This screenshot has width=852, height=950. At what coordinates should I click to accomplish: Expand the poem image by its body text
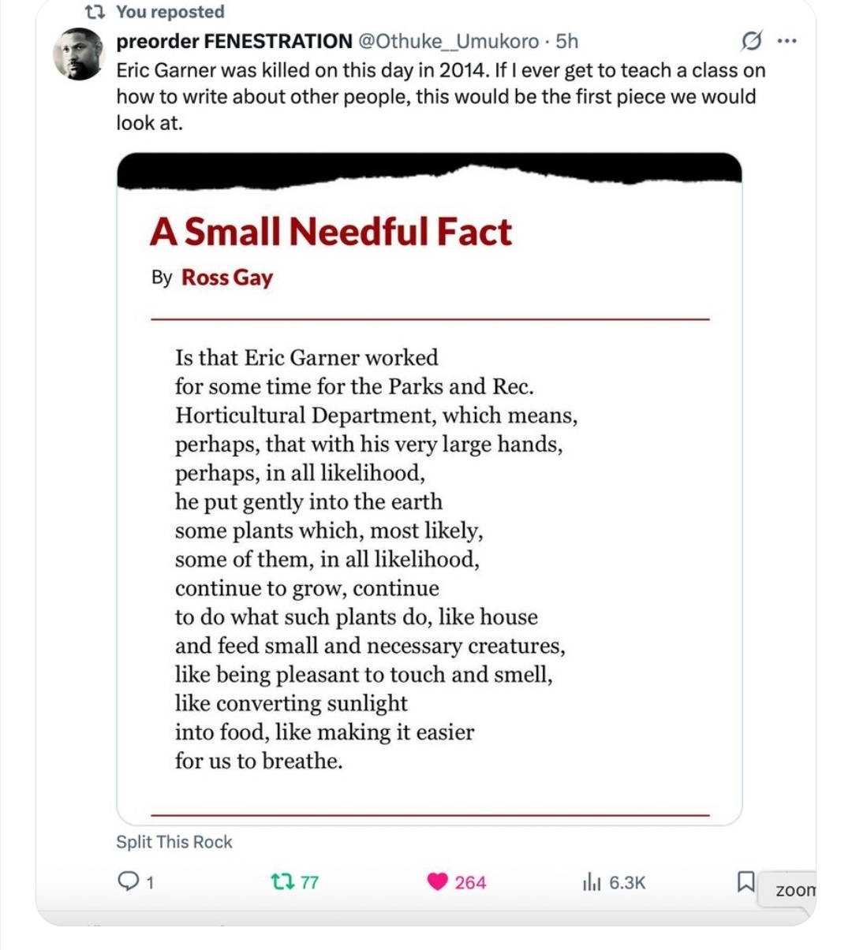[x=371, y=559]
